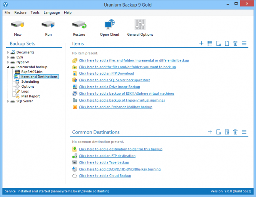Select BkpSet05.bks in the tree
The image size is (256, 197).
click(32, 72)
